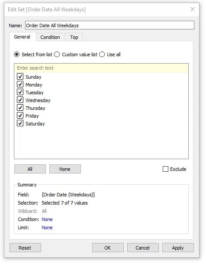This screenshot has height=266, width=206.
Task: Select the Select from list option
Action: (x=16, y=54)
